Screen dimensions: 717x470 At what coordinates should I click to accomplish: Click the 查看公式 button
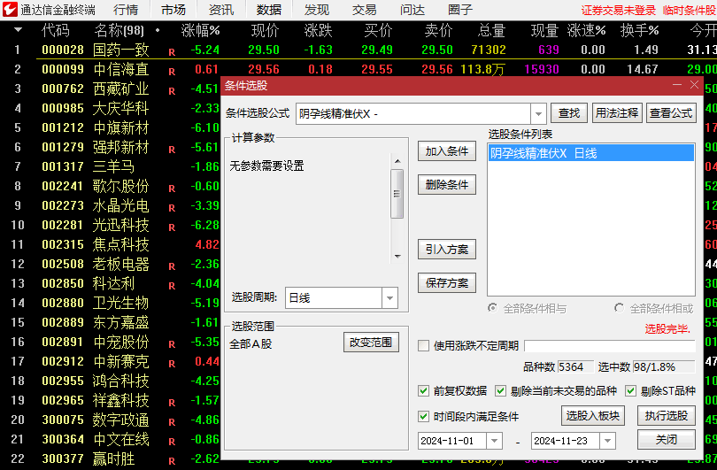[x=671, y=113]
